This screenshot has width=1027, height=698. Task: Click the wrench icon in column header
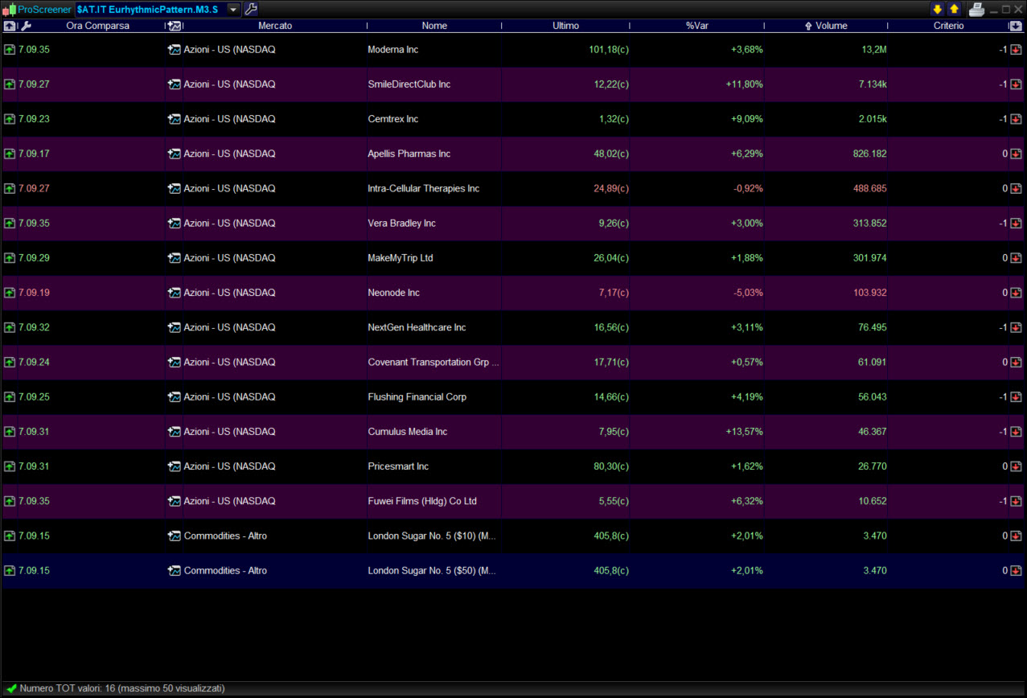coord(26,26)
